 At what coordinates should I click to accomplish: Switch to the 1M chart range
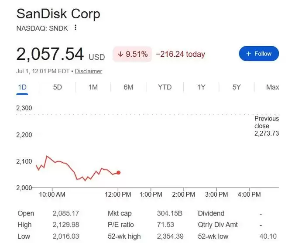(93, 87)
